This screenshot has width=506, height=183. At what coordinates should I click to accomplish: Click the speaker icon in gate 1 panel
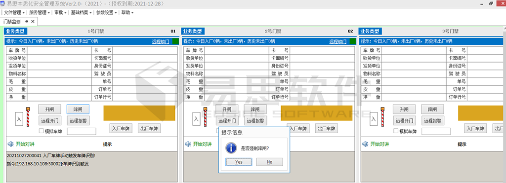(x=10, y=144)
